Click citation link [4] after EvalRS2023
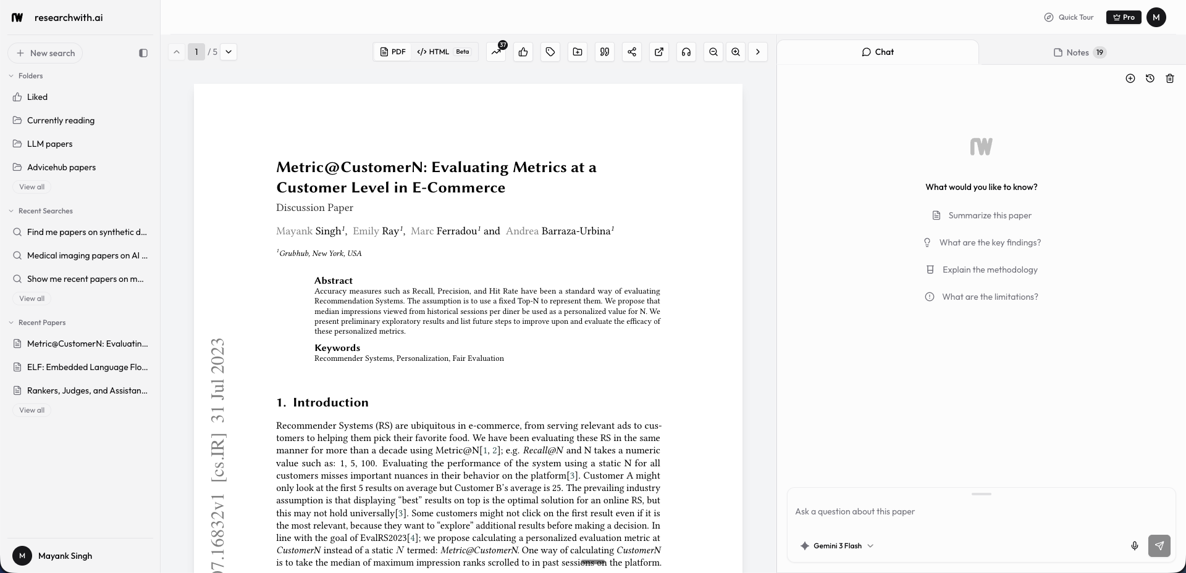The height and width of the screenshot is (573, 1186). 412,538
